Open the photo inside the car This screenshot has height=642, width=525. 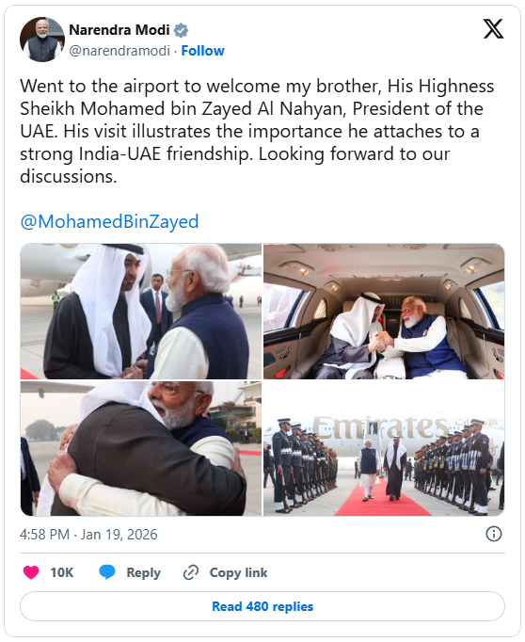(x=384, y=312)
